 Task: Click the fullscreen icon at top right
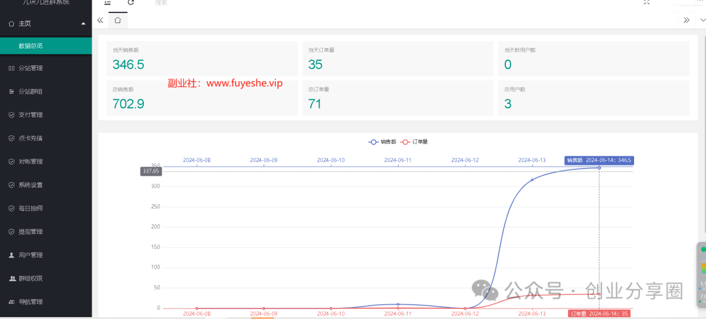pyautogui.click(x=647, y=3)
